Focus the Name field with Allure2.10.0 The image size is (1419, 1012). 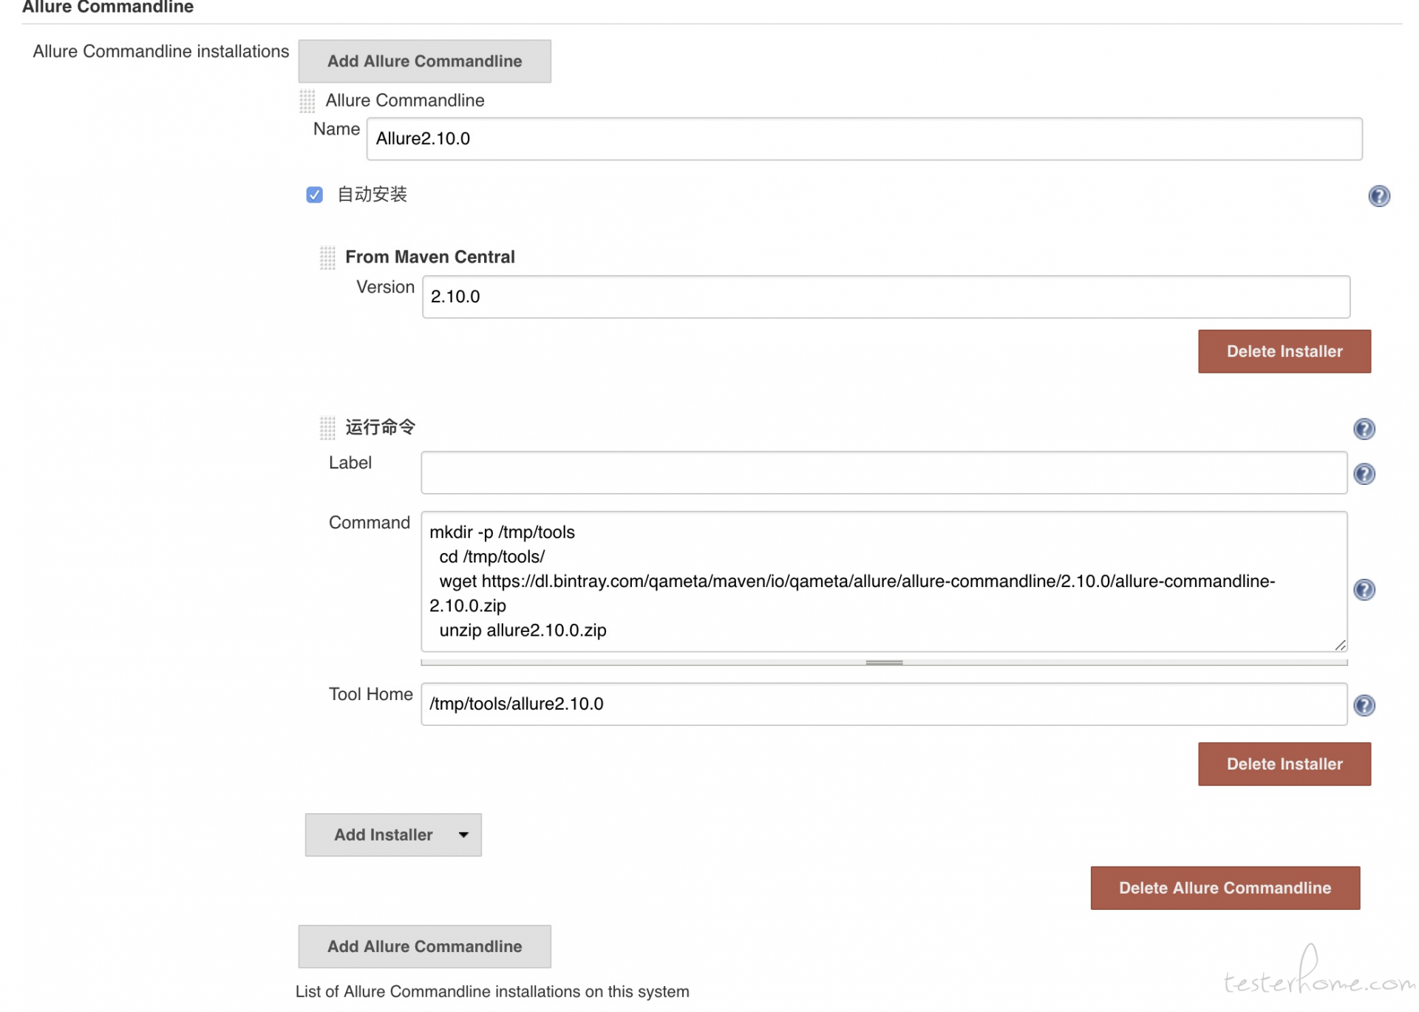pos(864,139)
